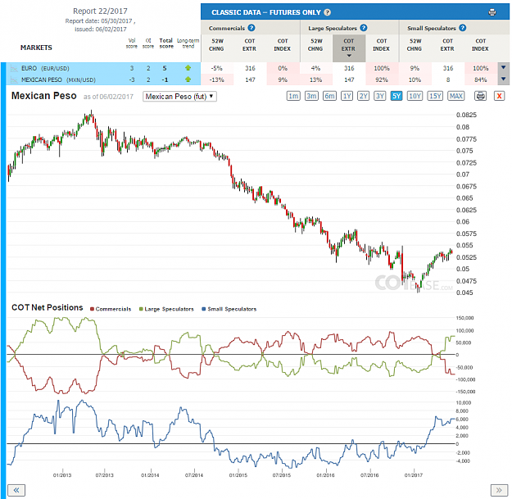Screen dimensions: 512x499
Task: Close the chart with red X
Action: pyautogui.click(x=499, y=96)
